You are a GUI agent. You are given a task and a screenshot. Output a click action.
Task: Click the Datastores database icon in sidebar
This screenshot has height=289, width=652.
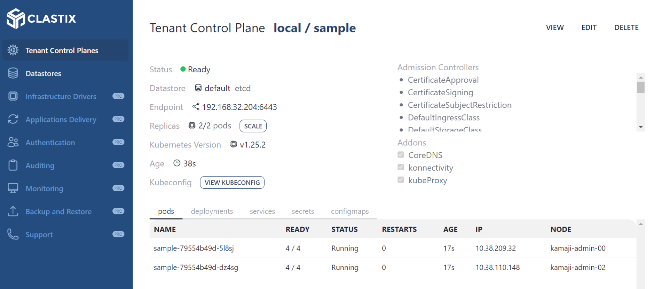(13, 73)
